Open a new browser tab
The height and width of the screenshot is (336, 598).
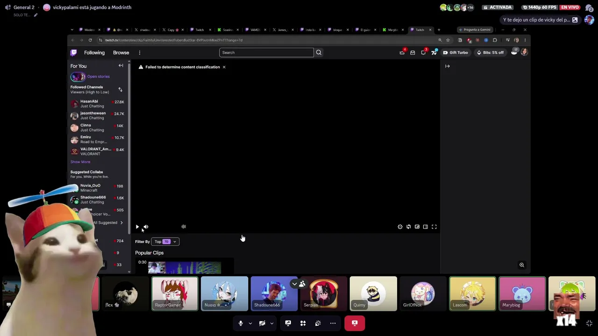(439, 30)
